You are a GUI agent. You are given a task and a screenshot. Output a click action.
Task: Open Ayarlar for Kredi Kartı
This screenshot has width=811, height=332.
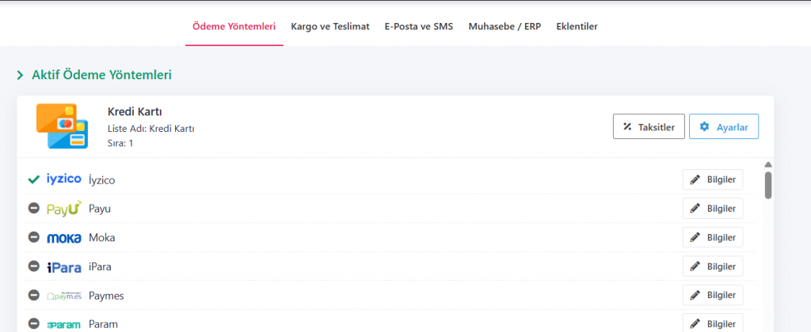pyautogui.click(x=724, y=126)
